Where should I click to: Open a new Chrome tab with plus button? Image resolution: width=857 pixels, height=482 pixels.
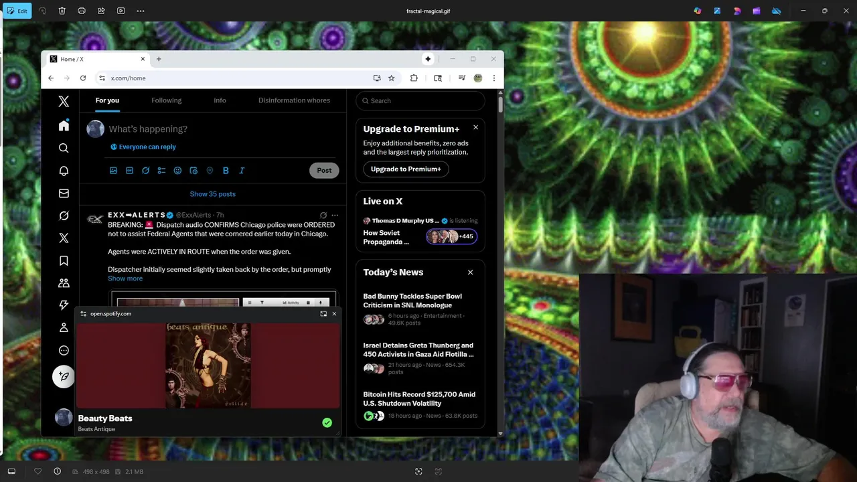[x=159, y=59]
